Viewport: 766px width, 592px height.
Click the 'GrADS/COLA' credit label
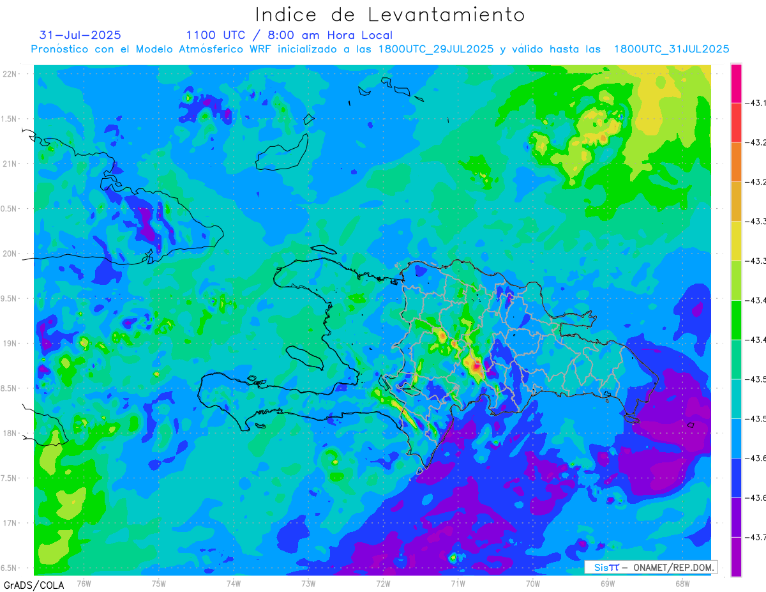click(x=34, y=585)
